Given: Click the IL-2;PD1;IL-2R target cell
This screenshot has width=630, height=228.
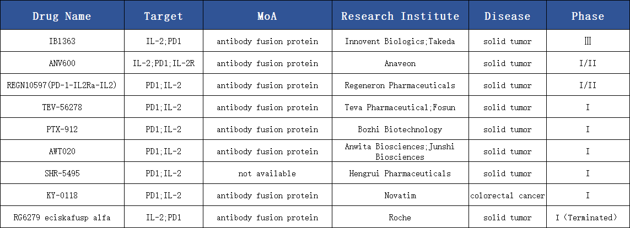Looking at the screenshot, I should click(x=163, y=63).
